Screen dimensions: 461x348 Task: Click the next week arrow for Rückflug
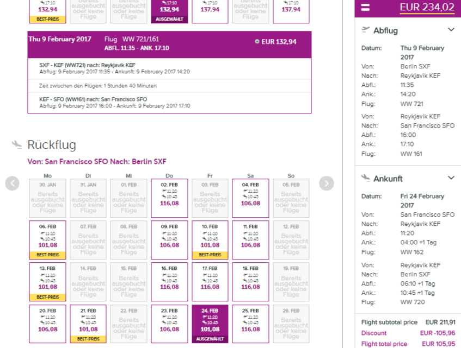pos(326,184)
